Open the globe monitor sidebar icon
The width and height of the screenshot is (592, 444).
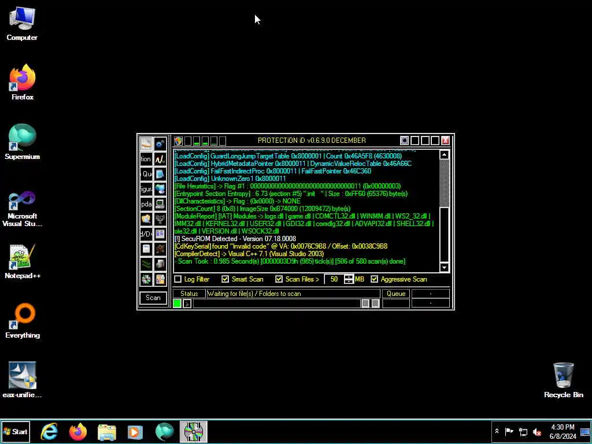point(160,189)
